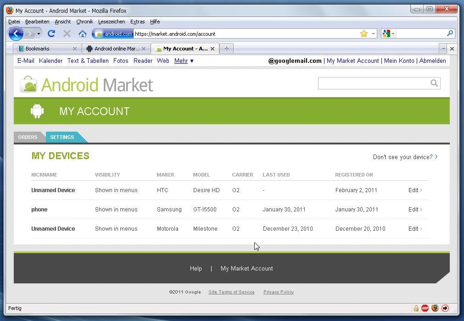Screen dimensions: 464x321
Task: Click the Android Market shopping bag logo
Action: [x=28, y=84]
